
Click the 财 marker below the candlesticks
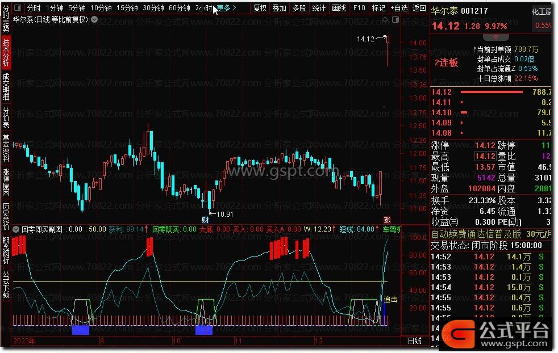(x=205, y=220)
